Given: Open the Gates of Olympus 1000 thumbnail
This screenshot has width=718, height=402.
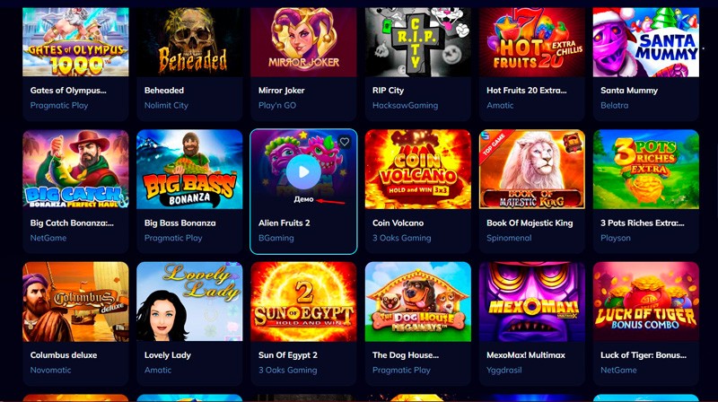Looking at the screenshot, I should tap(75, 41).
